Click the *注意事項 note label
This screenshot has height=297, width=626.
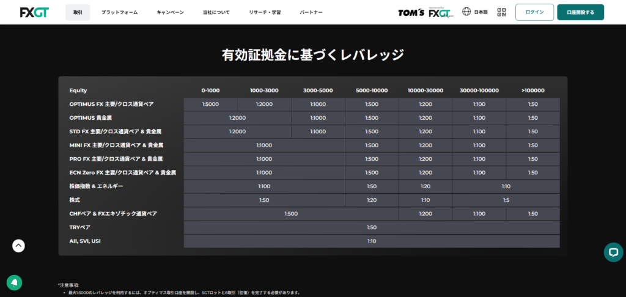pos(68,285)
